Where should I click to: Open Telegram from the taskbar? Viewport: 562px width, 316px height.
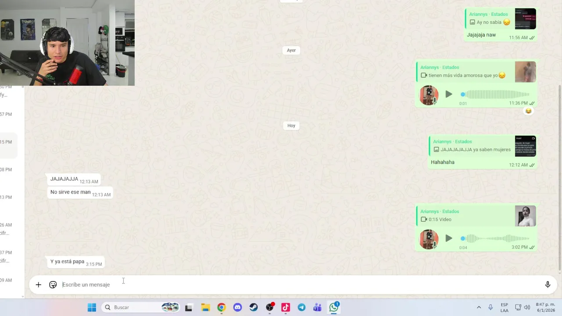click(302, 308)
